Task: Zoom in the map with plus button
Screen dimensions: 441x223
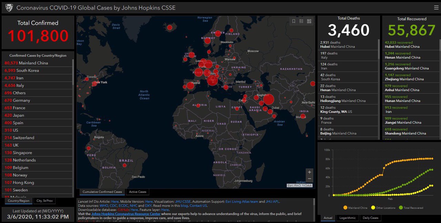Action: pos(309,172)
